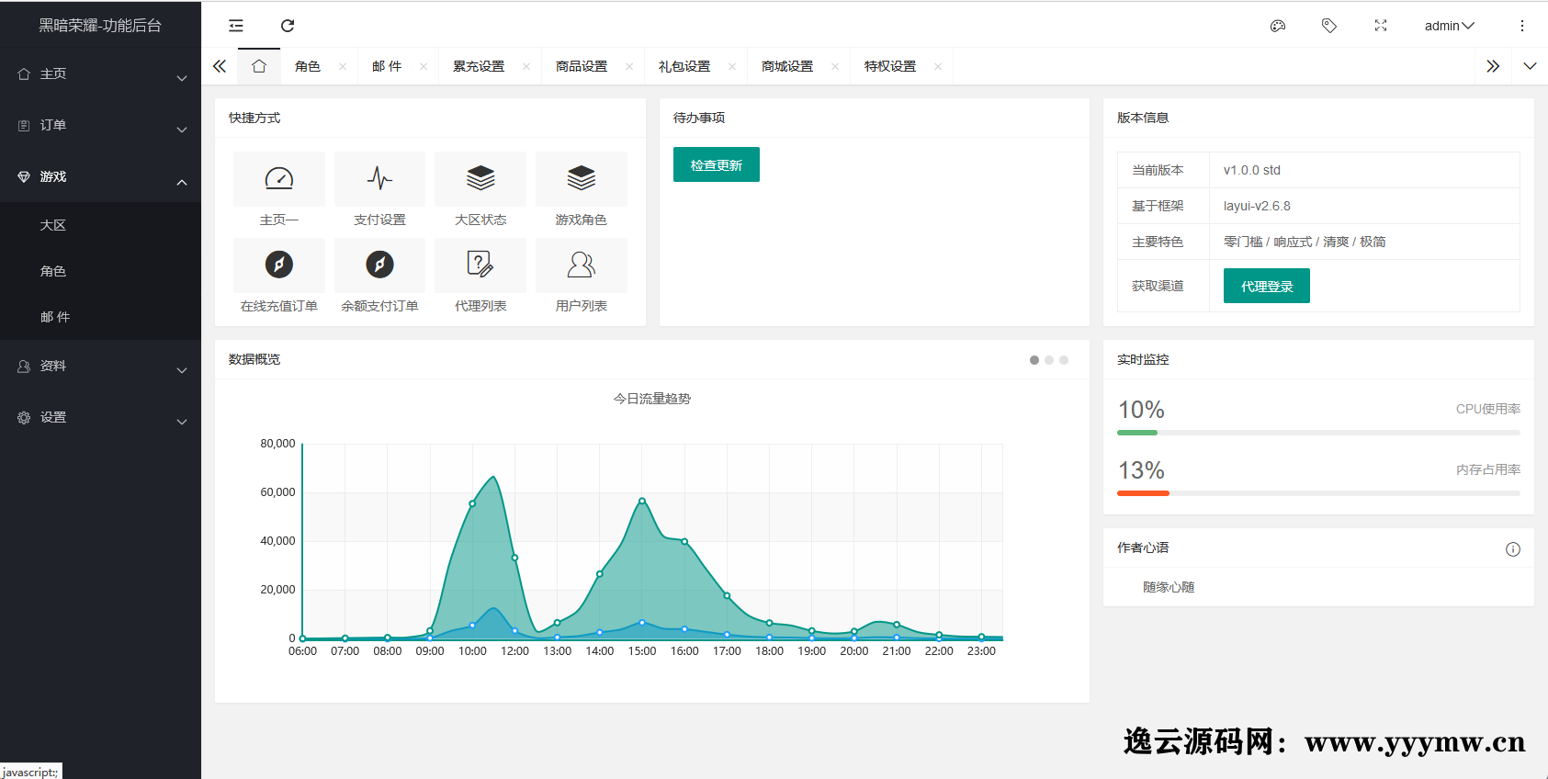1548x779 pixels.
Task: Enter fullscreen with the expand icon
Action: 1381,26
